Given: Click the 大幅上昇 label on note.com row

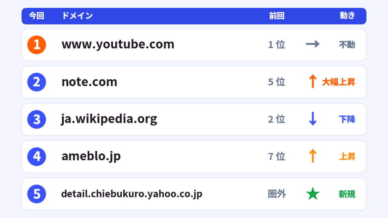Looking at the screenshot, I should point(338,82).
